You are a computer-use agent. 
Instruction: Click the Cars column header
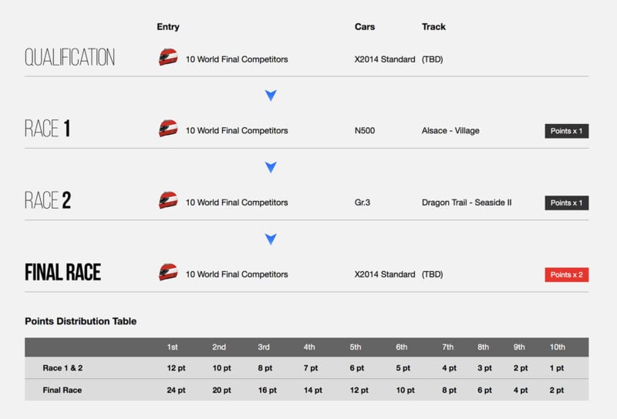[365, 27]
